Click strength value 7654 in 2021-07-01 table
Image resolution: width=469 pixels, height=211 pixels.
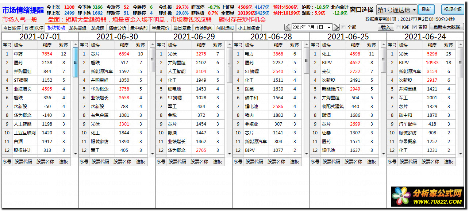pyautogui.click(x=47, y=54)
